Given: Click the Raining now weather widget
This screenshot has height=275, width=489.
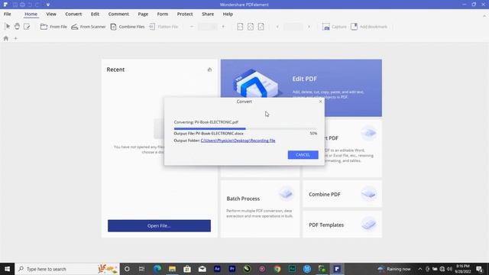Looking at the screenshot, I should point(394,269).
